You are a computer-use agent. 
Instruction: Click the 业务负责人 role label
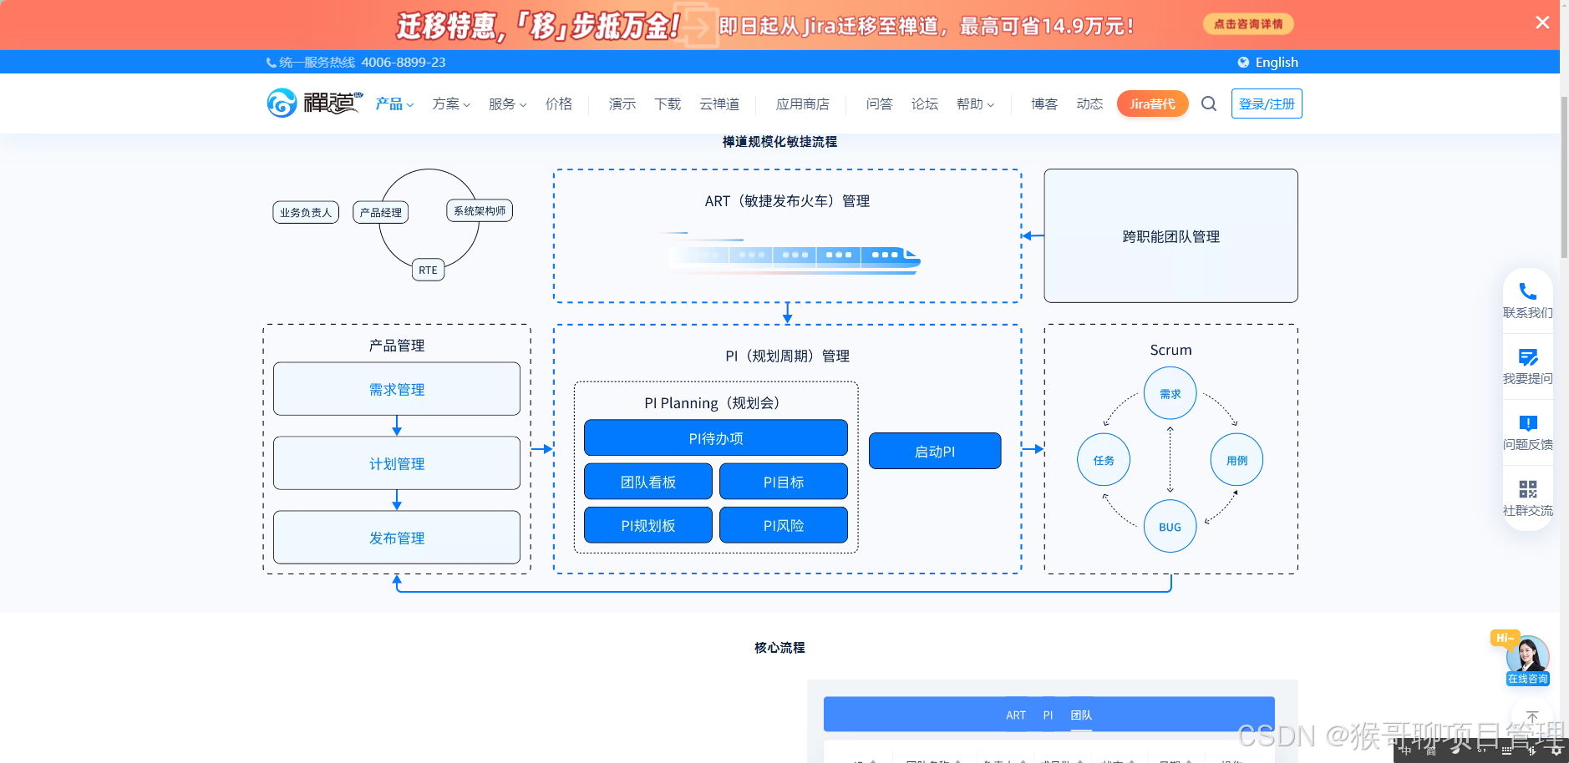pyautogui.click(x=306, y=213)
